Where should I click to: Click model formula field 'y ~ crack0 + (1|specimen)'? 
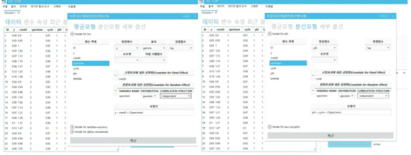click(x=154, y=112)
